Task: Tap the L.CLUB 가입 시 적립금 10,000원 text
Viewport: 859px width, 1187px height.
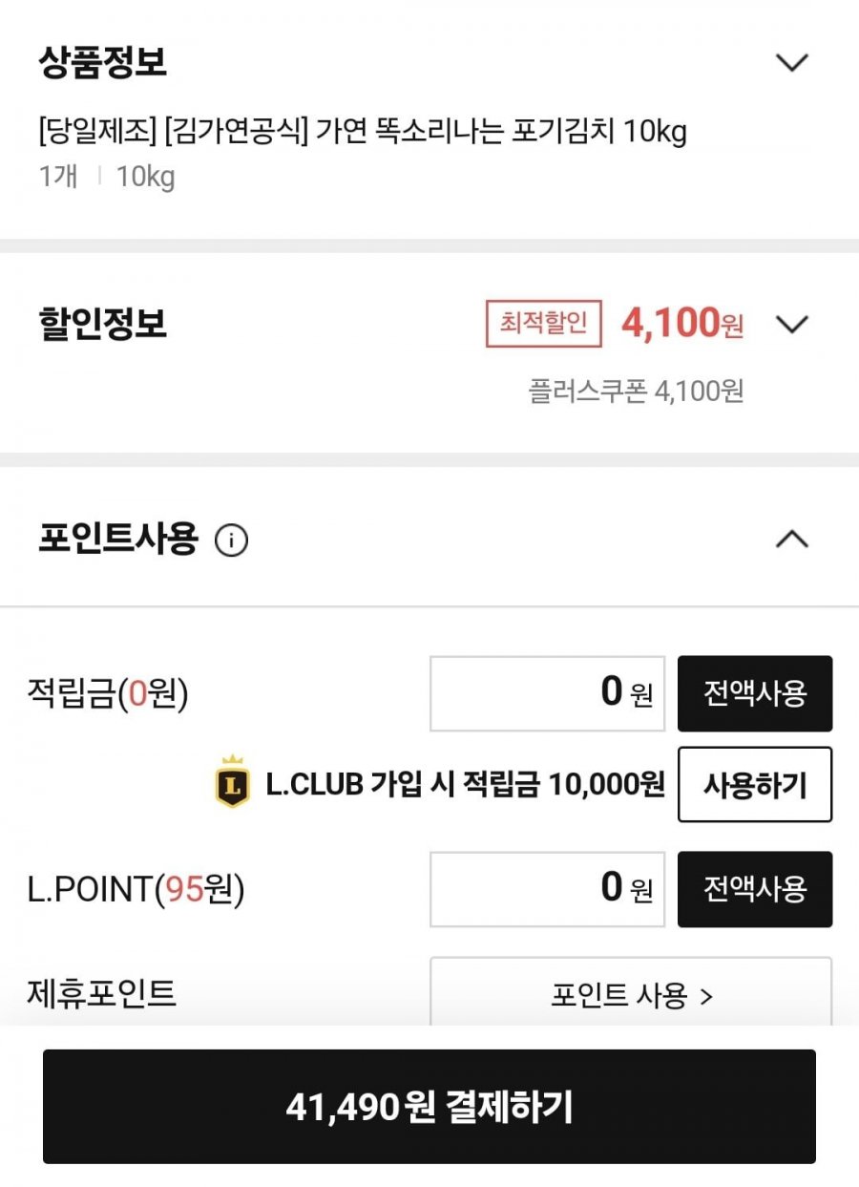Action: (465, 785)
